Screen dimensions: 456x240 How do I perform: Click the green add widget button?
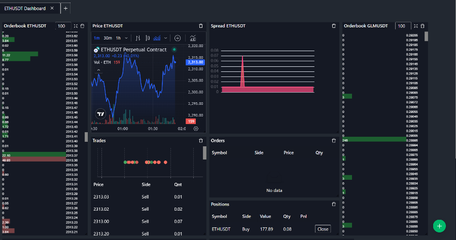click(440, 226)
